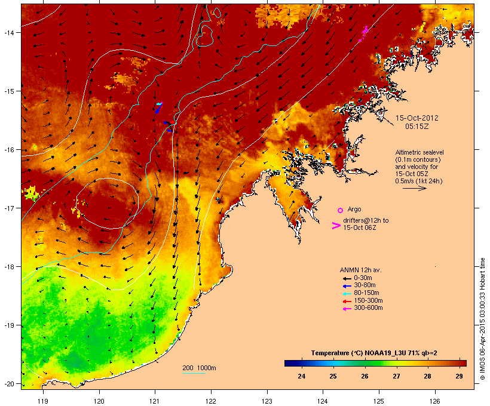
Task: Select the time label 05:15Z
Action: pyautogui.click(x=417, y=127)
